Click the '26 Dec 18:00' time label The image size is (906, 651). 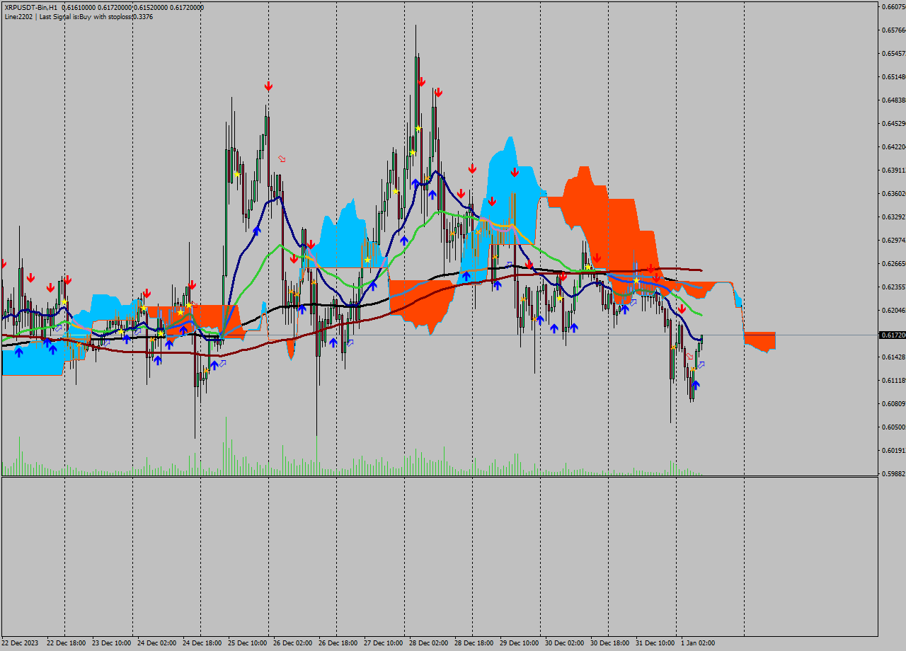(338, 643)
